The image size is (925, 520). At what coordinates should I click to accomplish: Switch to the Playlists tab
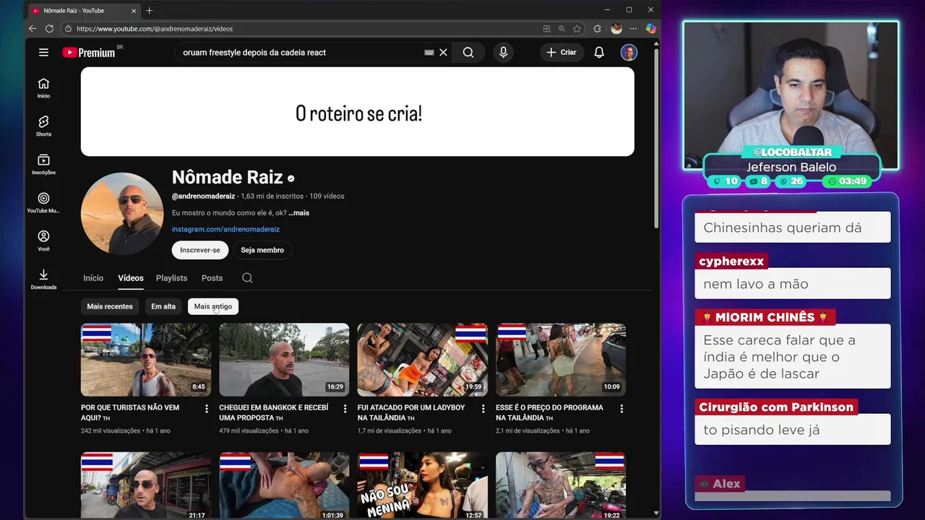(171, 278)
